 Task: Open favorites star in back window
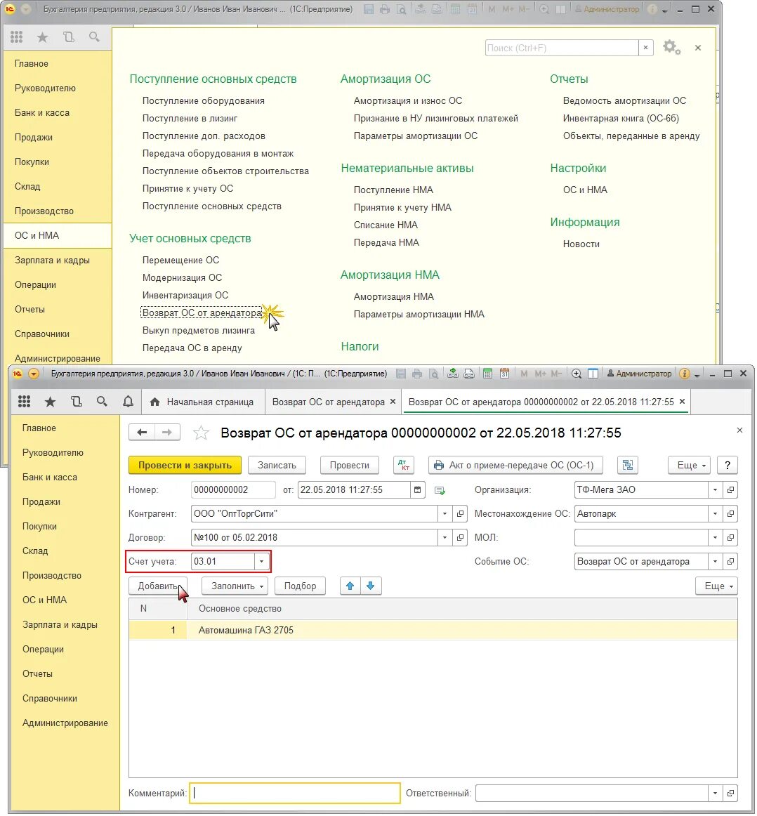pos(42,37)
